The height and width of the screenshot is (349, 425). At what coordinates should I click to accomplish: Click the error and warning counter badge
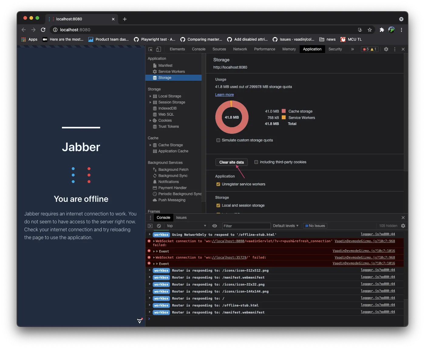tap(370, 49)
